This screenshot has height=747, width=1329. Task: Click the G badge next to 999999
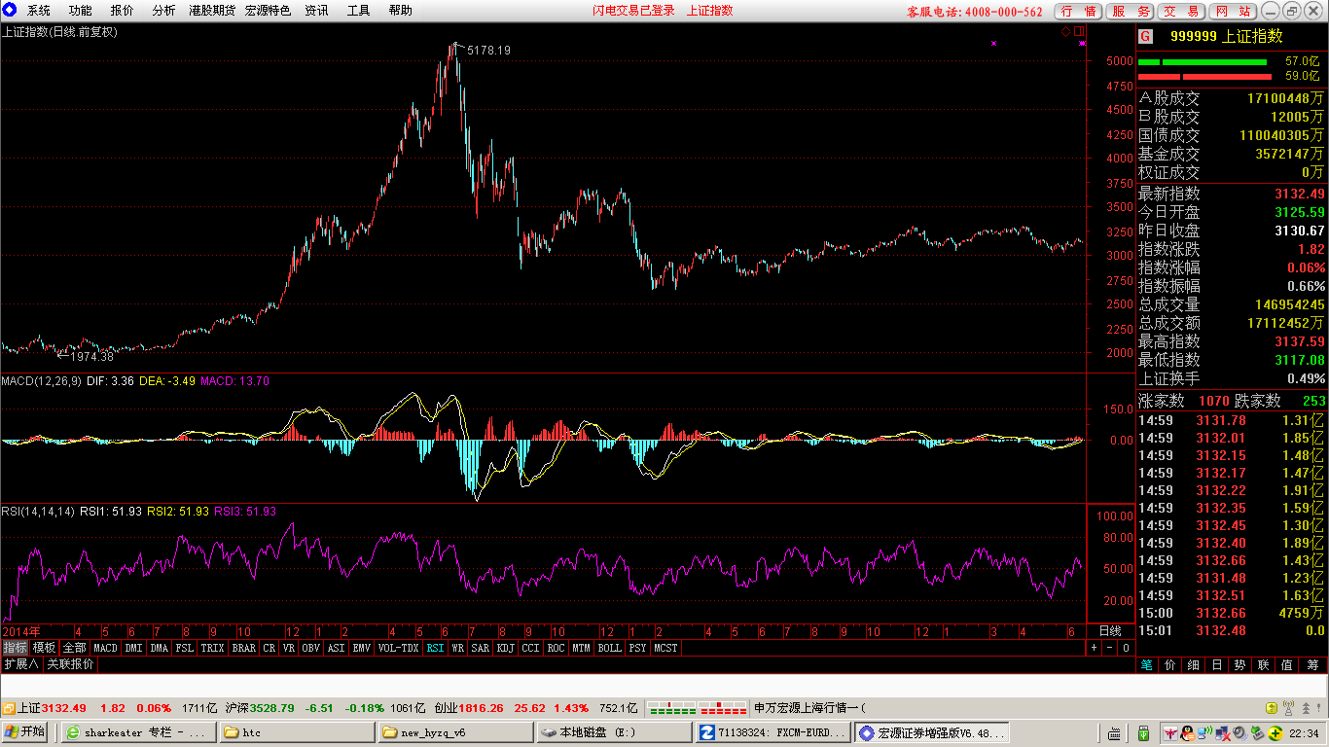(x=1145, y=36)
